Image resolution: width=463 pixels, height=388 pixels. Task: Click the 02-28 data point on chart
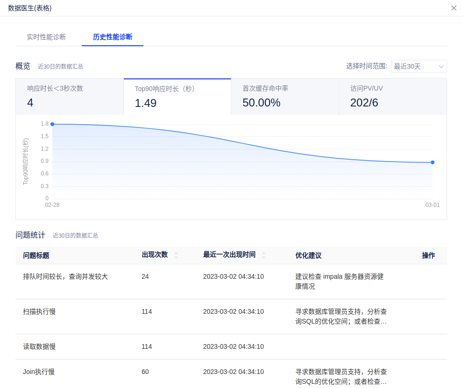pyautogui.click(x=52, y=124)
